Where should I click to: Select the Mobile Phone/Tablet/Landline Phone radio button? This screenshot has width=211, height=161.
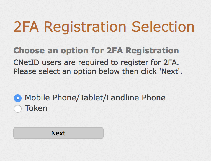coord(17,98)
